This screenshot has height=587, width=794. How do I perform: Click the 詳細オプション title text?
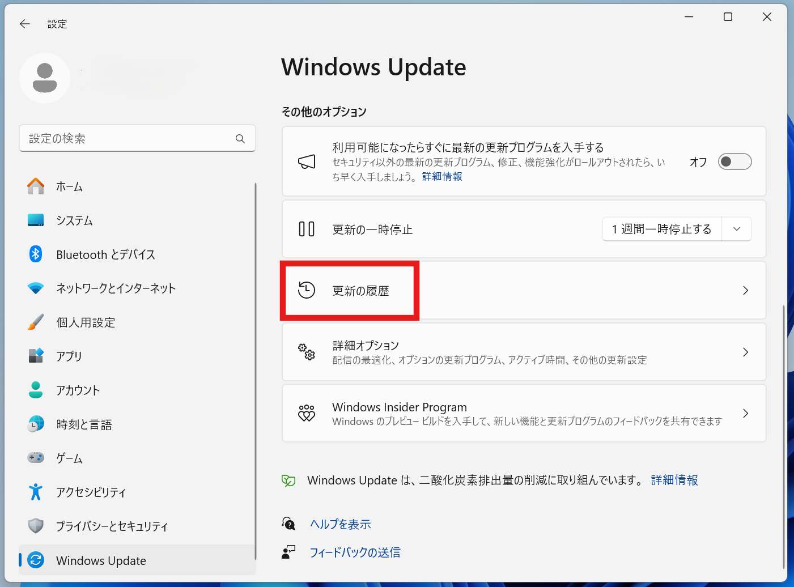[366, 345]
